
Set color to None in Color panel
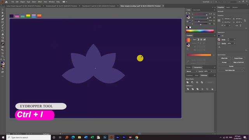pyautogui.click(x=187, y=27)
